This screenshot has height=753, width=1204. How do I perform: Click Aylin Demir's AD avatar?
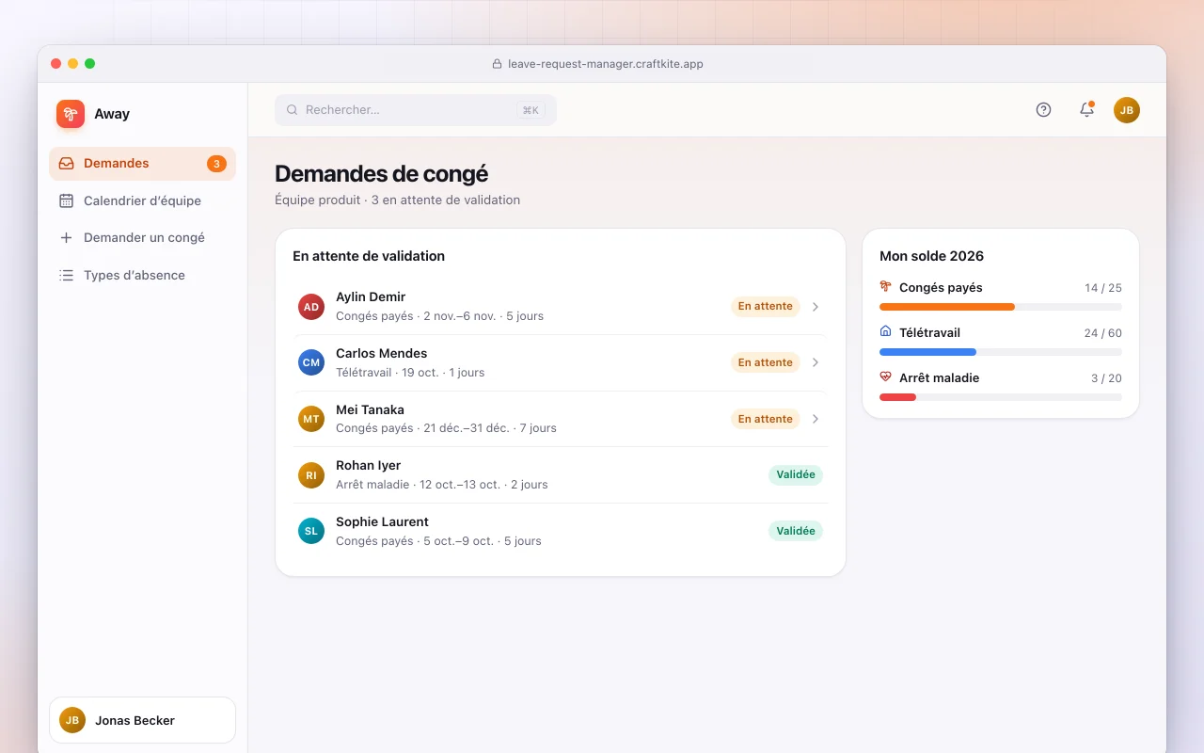311,307
